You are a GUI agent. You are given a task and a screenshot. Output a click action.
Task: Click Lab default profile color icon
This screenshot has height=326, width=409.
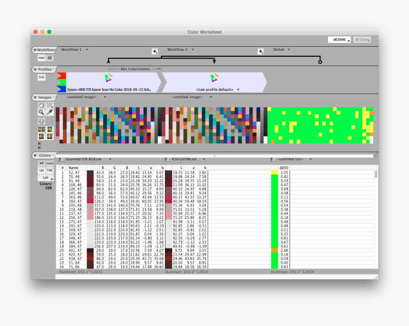[214, 79]
